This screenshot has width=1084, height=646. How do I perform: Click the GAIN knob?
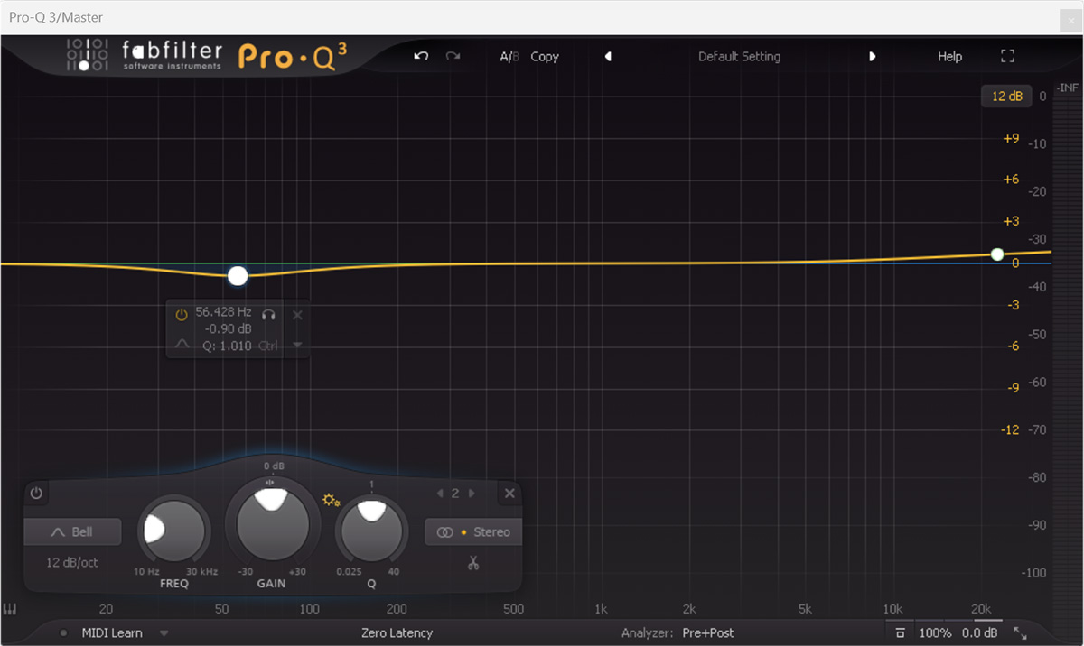(273, 523)
